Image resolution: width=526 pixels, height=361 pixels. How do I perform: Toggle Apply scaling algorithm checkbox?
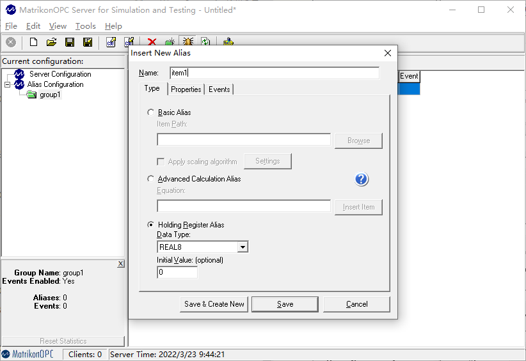click(x=161, y=162)
